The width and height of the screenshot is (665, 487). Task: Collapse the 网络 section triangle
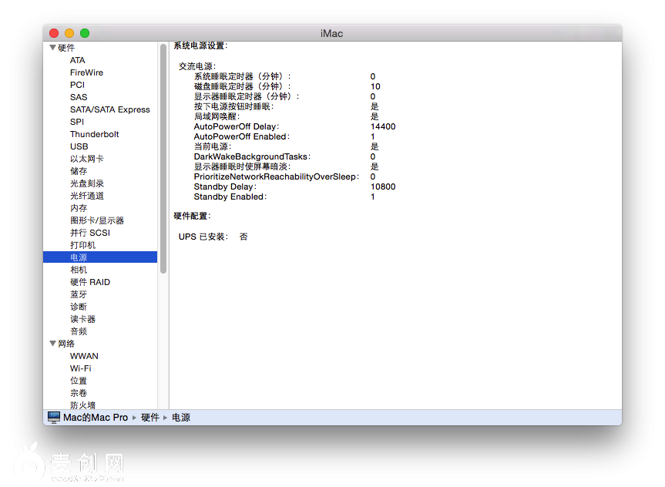click(52, 344)
